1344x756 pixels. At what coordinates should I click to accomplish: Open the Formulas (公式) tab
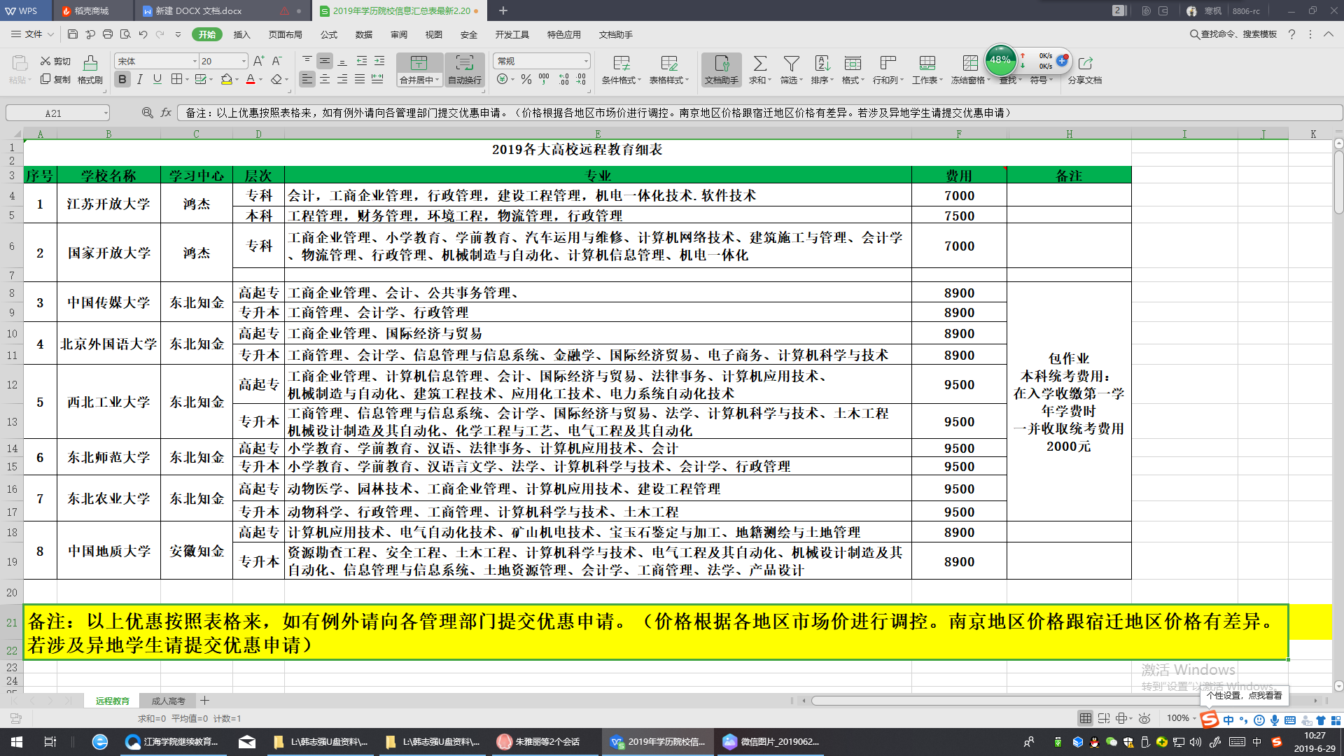[x=329, y=34]
